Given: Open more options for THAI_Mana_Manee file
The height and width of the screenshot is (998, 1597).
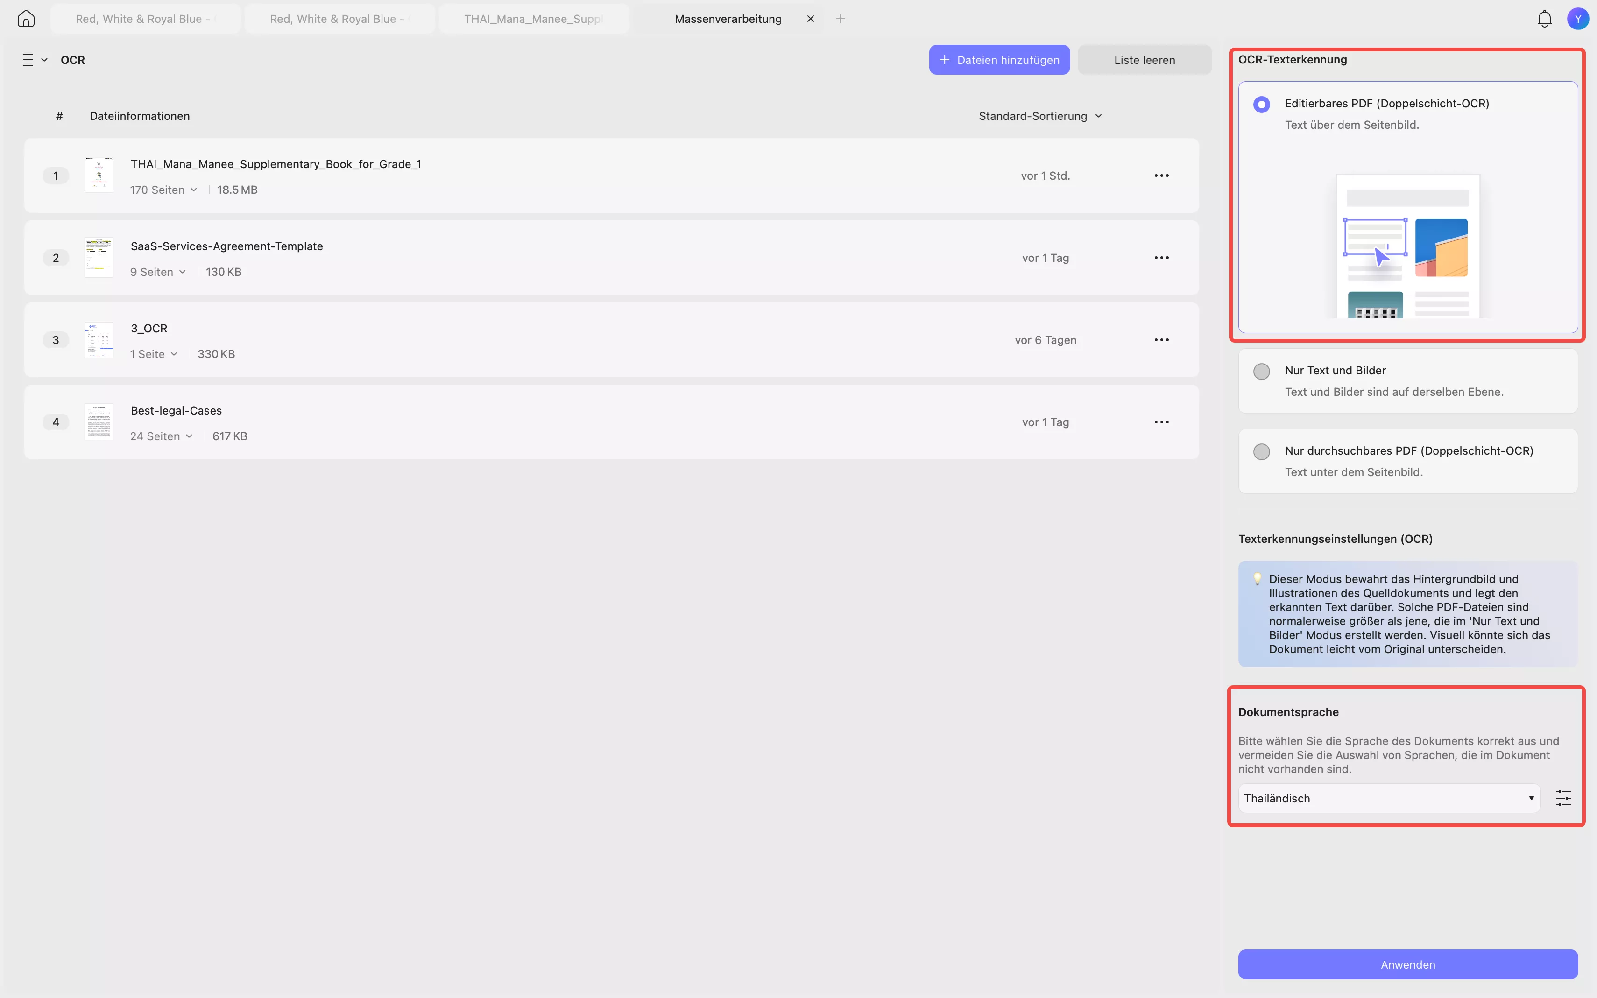Looking at the screenshot, I should point(1161,176).
